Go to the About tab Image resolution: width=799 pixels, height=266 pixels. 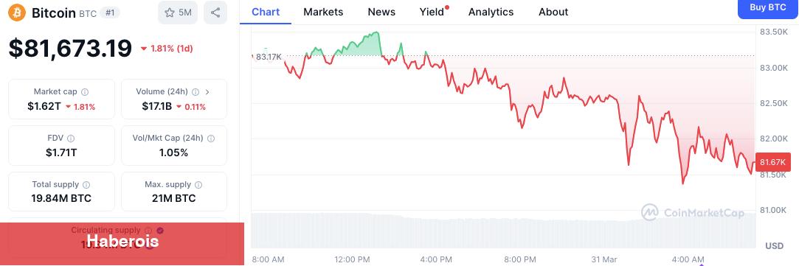[x=553, y=12]
